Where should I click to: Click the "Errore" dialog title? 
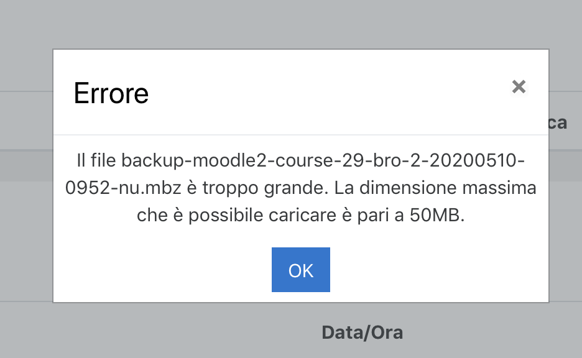click(x=111, y=94)
